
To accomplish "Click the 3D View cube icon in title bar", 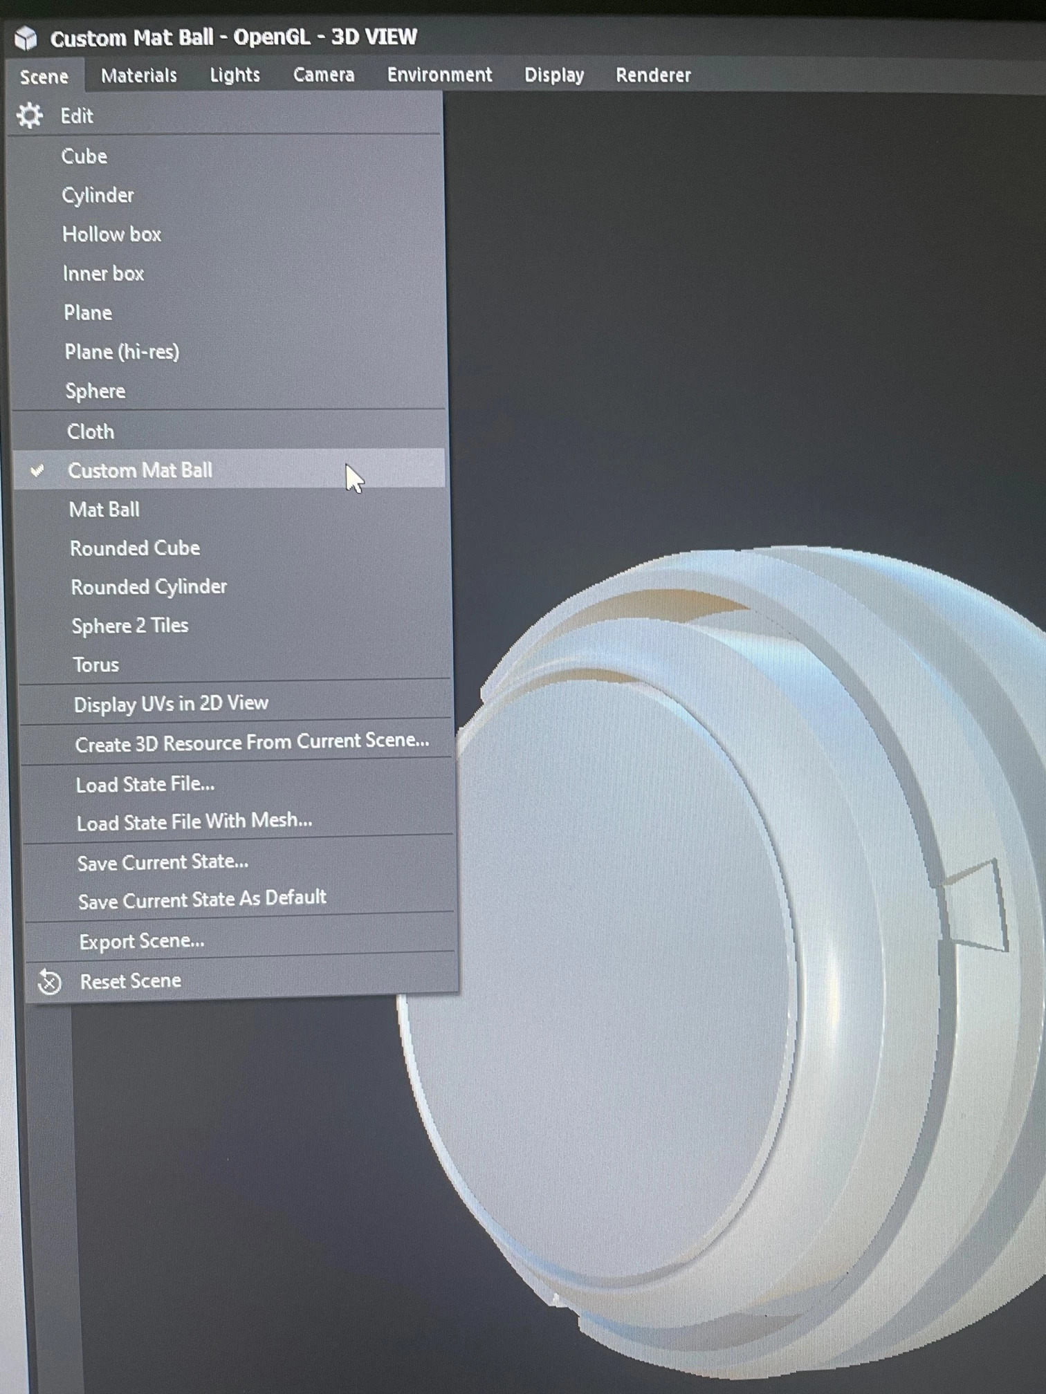I will pyautogui.click(x=26, y=37).
